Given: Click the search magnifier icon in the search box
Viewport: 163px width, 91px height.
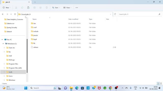Looking at the screenshot, I should (159, 14).
